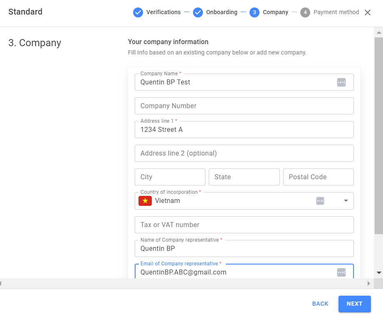Go to the Verifications step label
This screenshot has width=383, height=314.
pos(163,12)
